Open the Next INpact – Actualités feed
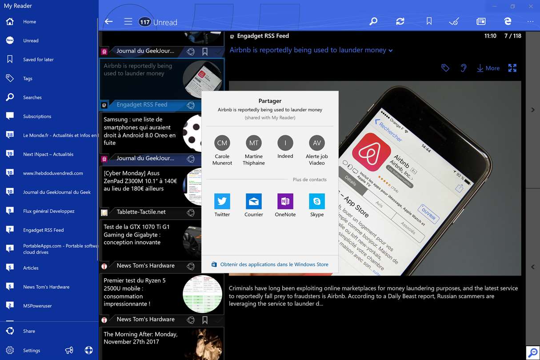This screenshot has width=540, height=360. tap(49, 154)
